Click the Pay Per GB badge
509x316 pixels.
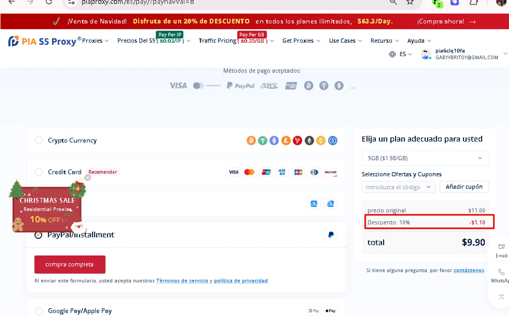pos(252,35)
